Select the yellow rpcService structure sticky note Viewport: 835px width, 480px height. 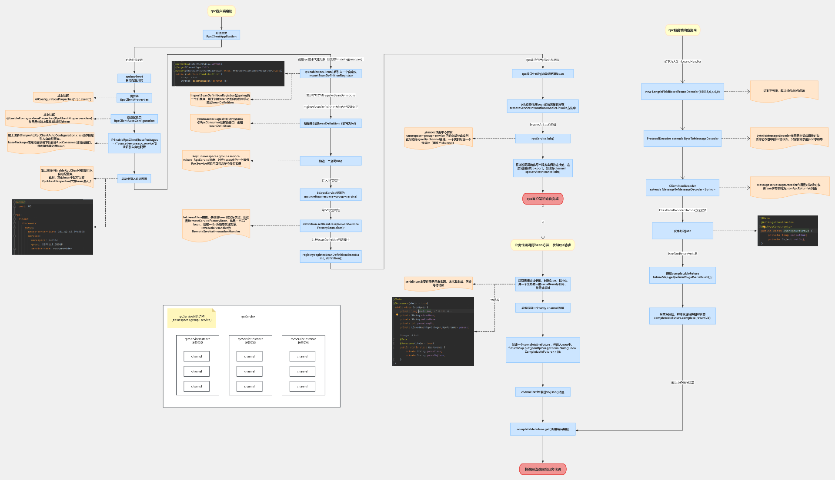[191, 318]
